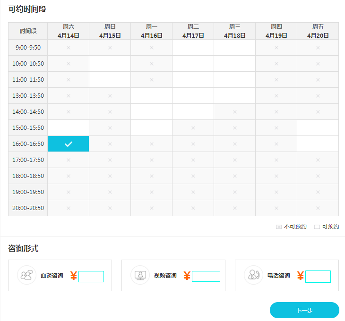Select the 10:00-10:50 slot on Sunday 4月15日
Screen dimensions: 345x321
coord(110,64)
